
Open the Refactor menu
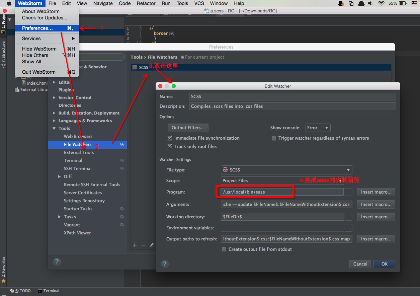coord(146,3)
